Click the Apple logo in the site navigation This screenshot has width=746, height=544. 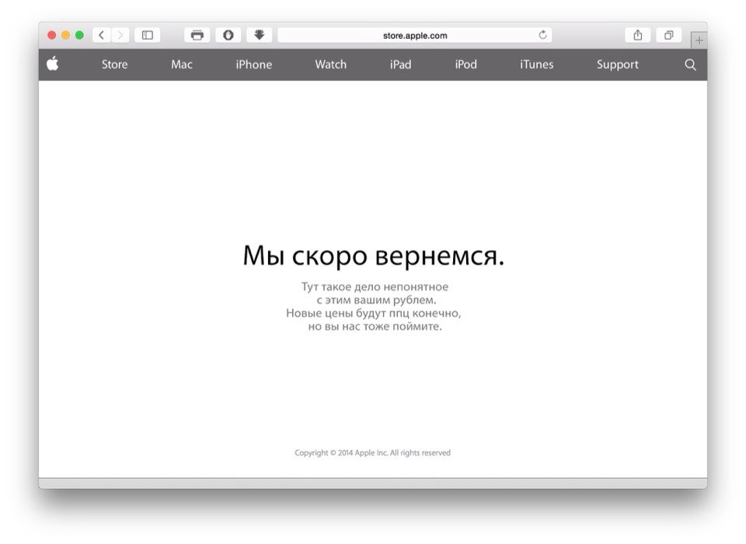coord(53,63)
